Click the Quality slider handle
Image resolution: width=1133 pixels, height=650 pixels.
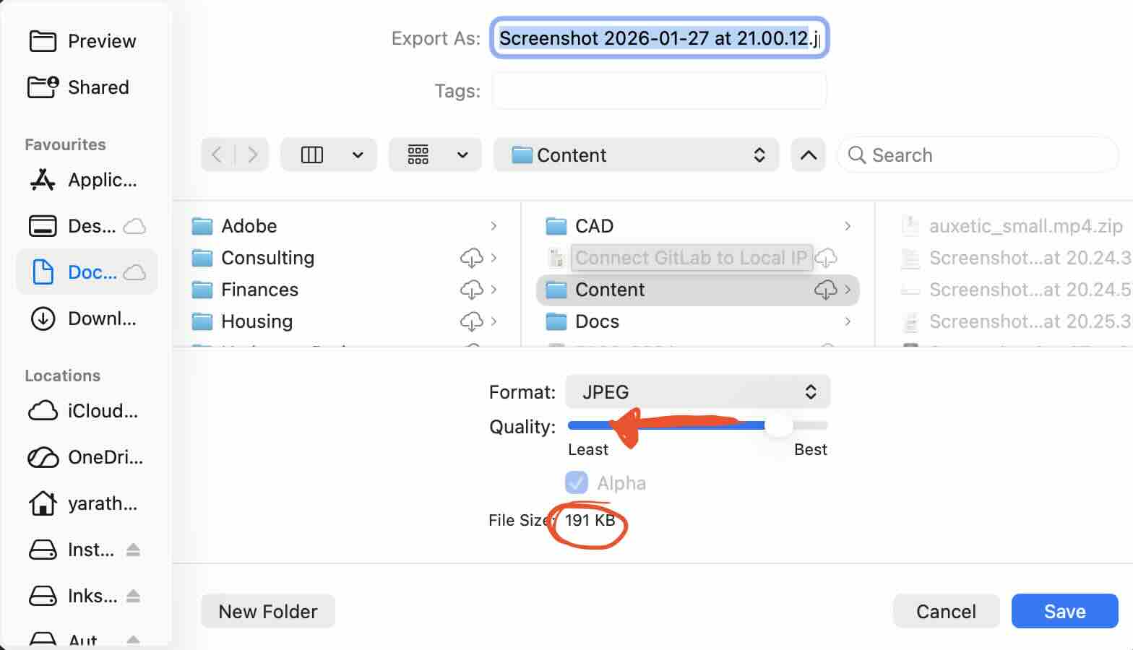click(x=779, y=425)
